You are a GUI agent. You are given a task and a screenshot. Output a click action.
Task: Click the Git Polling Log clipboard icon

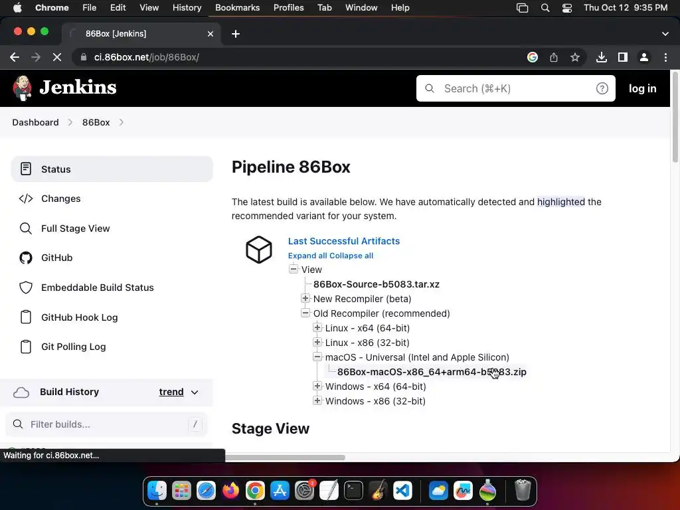click(x=26, y=347)
